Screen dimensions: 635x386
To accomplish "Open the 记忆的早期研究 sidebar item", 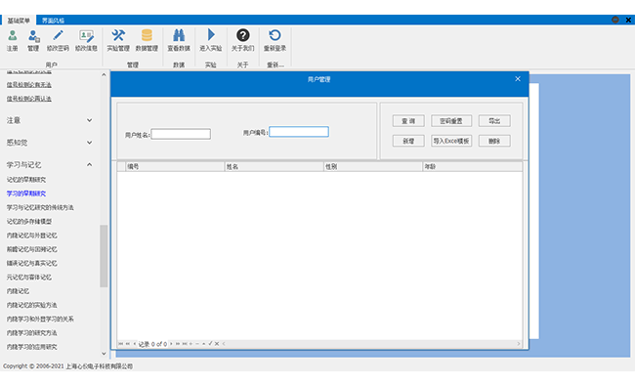I will coord(26,180).
